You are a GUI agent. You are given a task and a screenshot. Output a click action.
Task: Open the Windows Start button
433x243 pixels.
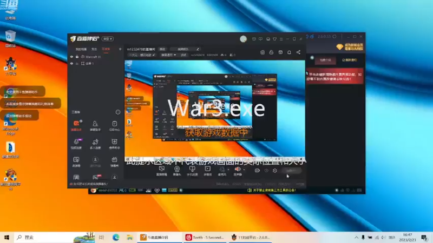6,237
